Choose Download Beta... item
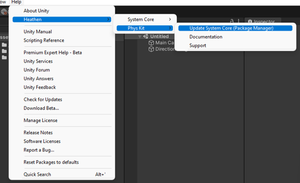The height and width of the screenshot is (183, 300). pyautogui.click(x=41, y=108)
